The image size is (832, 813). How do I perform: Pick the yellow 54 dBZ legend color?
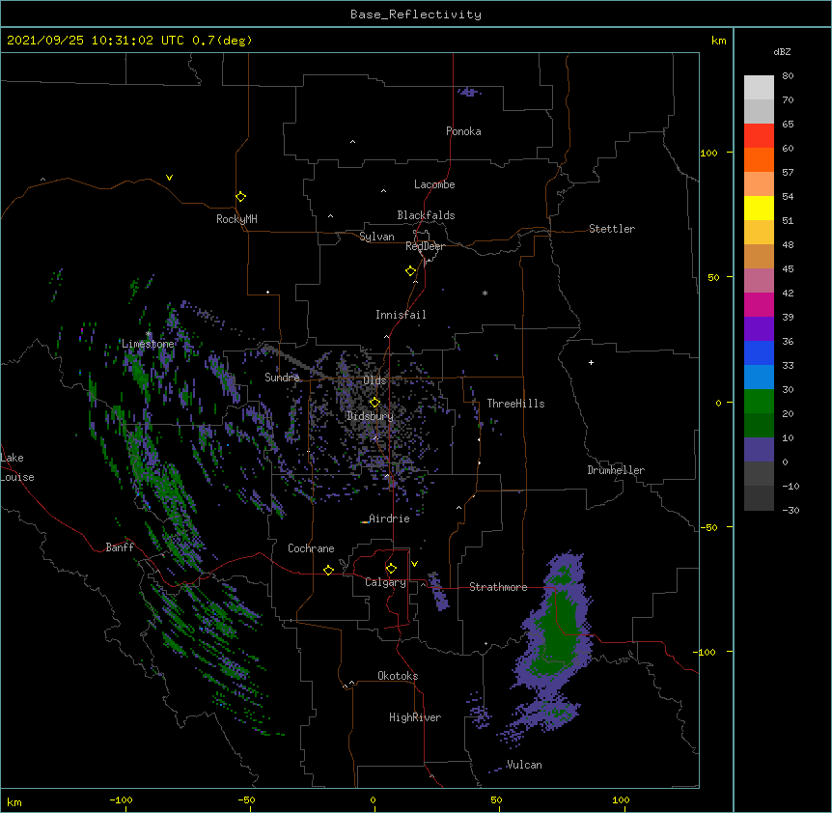click(x=759, y=208)
